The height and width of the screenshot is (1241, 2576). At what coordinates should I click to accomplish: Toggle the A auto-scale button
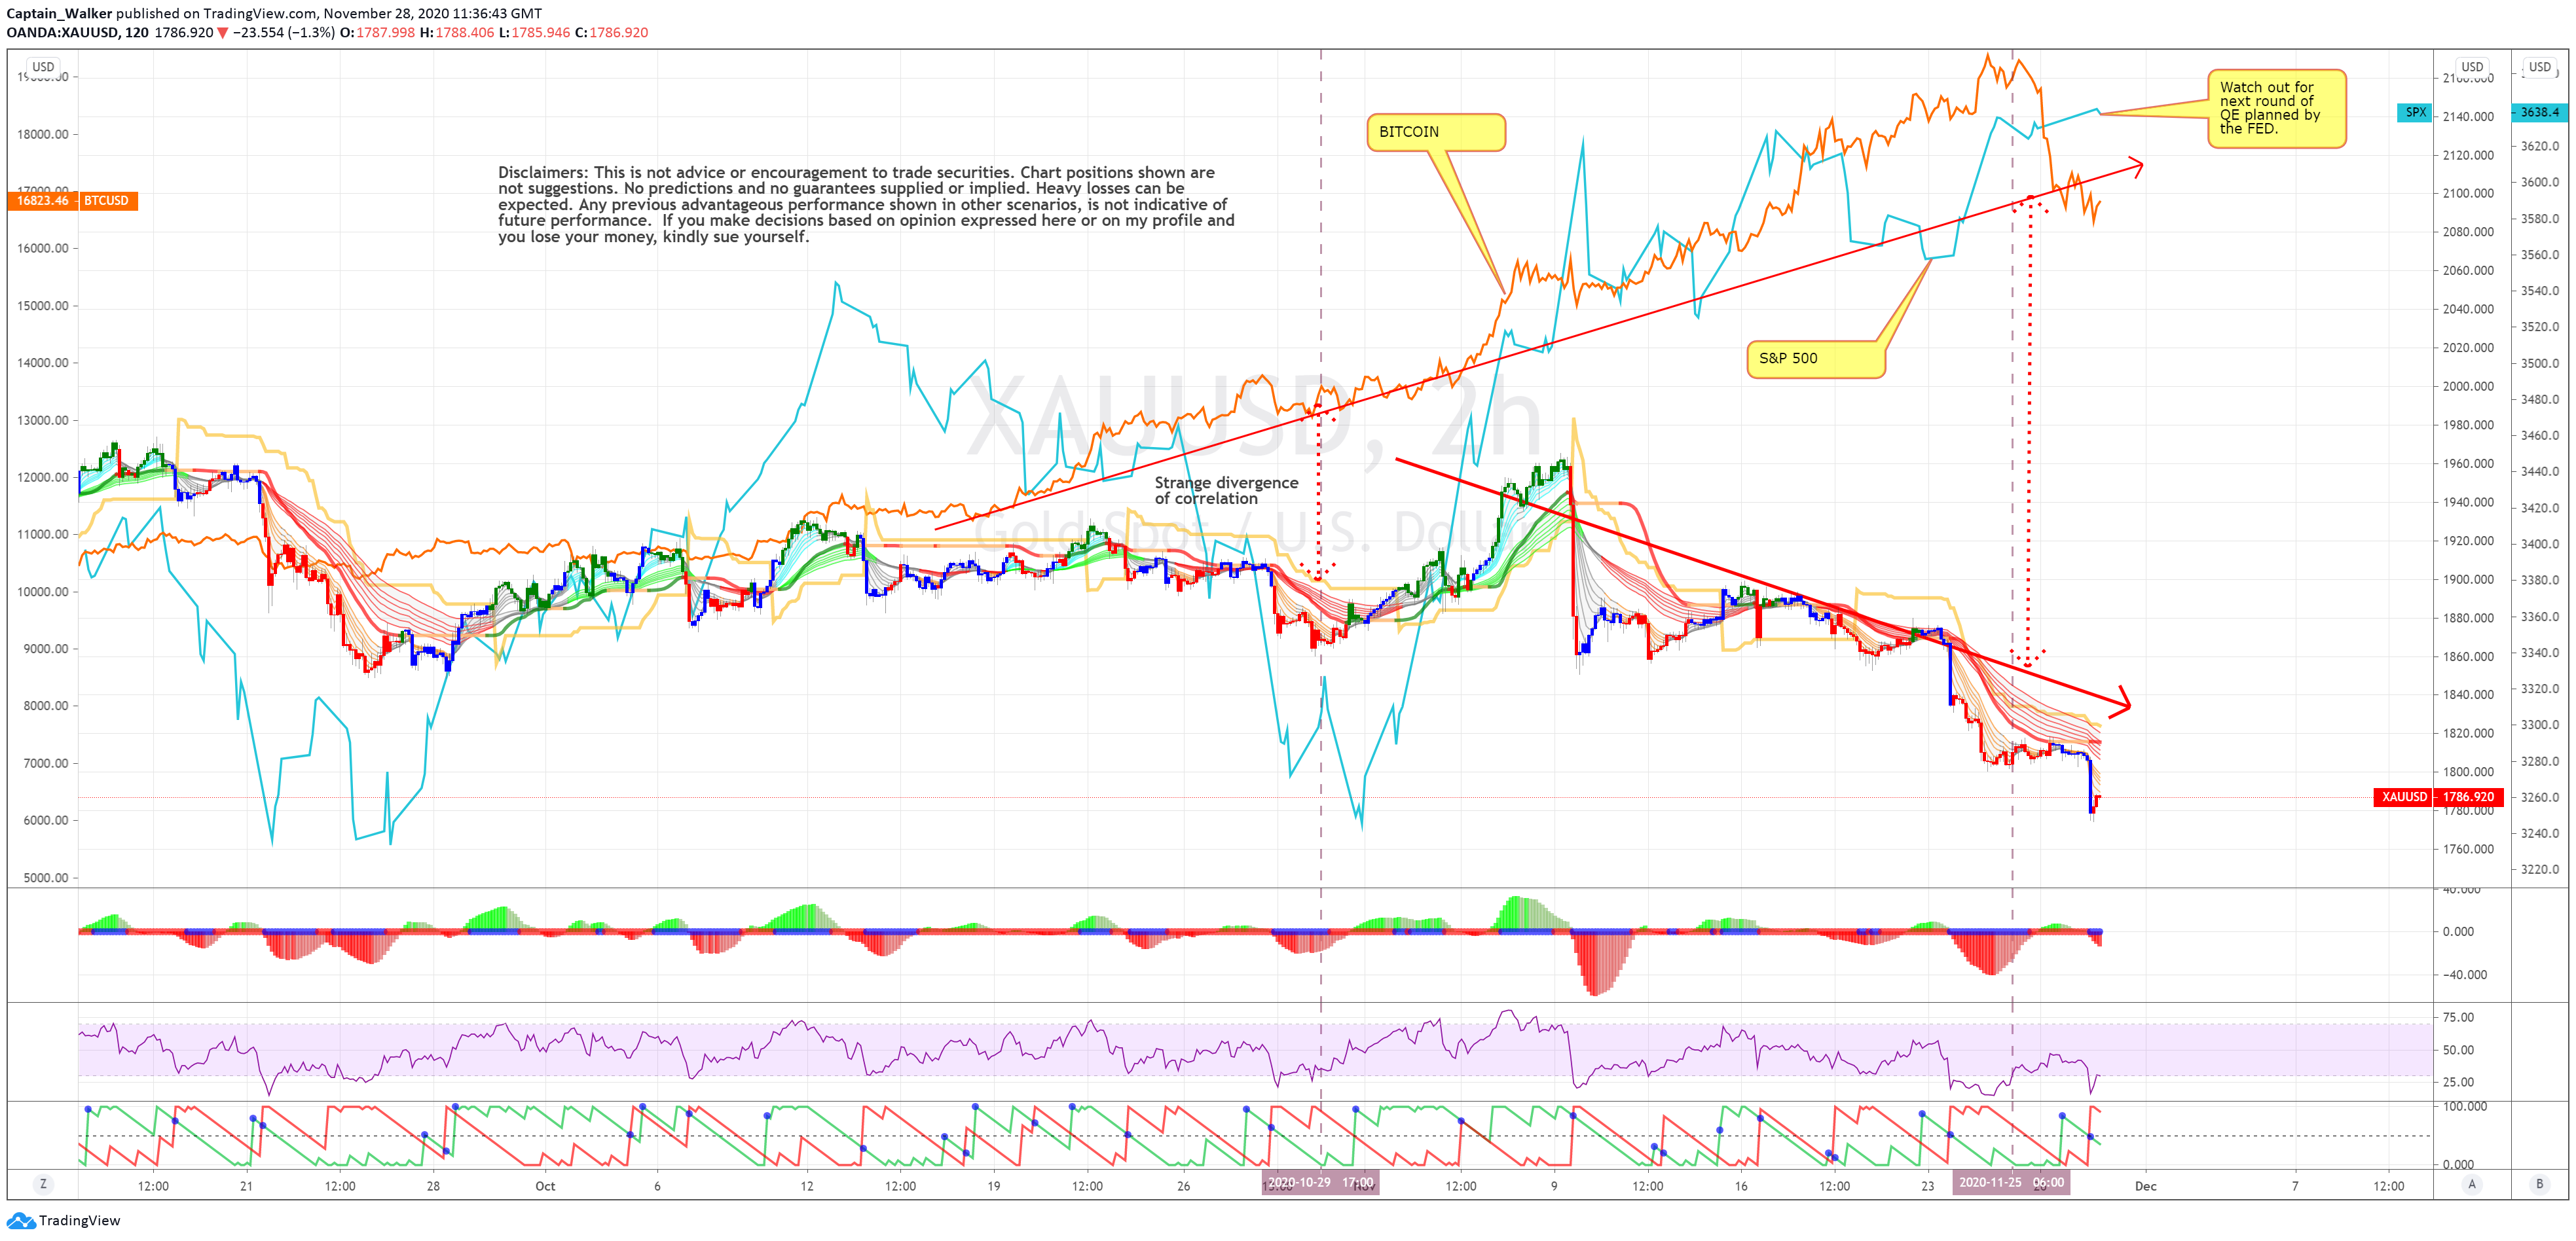[x=2472, y=1184]
